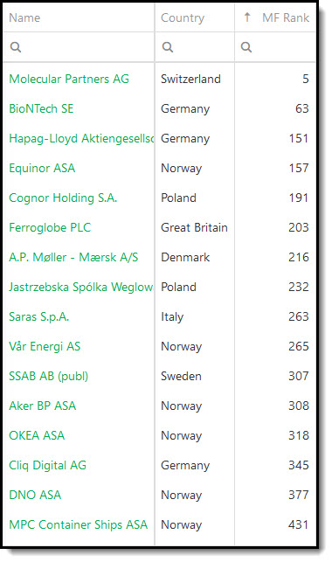Image resolution: width=332 pixels, height=562 pixels.
Task: Open A.P. Møller - Mærsk A/S link
Action: coord(73,257)
